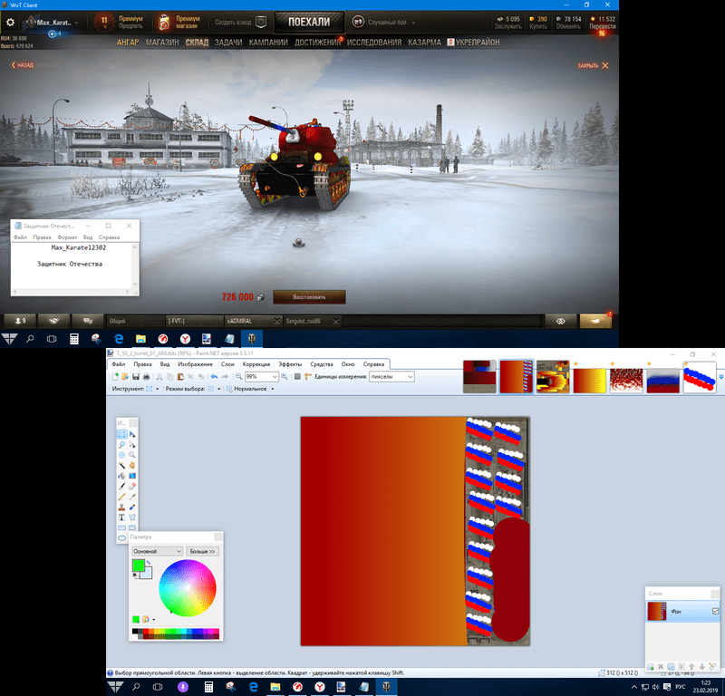Select the Pencil tool
Screen dimensions: 725x696
tap(121, 497)
